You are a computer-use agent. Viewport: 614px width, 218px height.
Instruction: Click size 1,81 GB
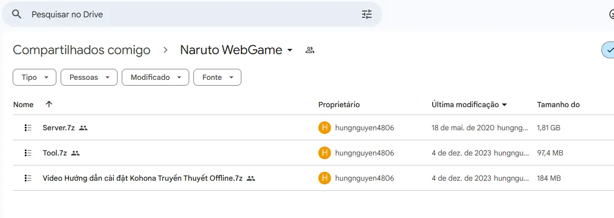(x=549, y=128)
